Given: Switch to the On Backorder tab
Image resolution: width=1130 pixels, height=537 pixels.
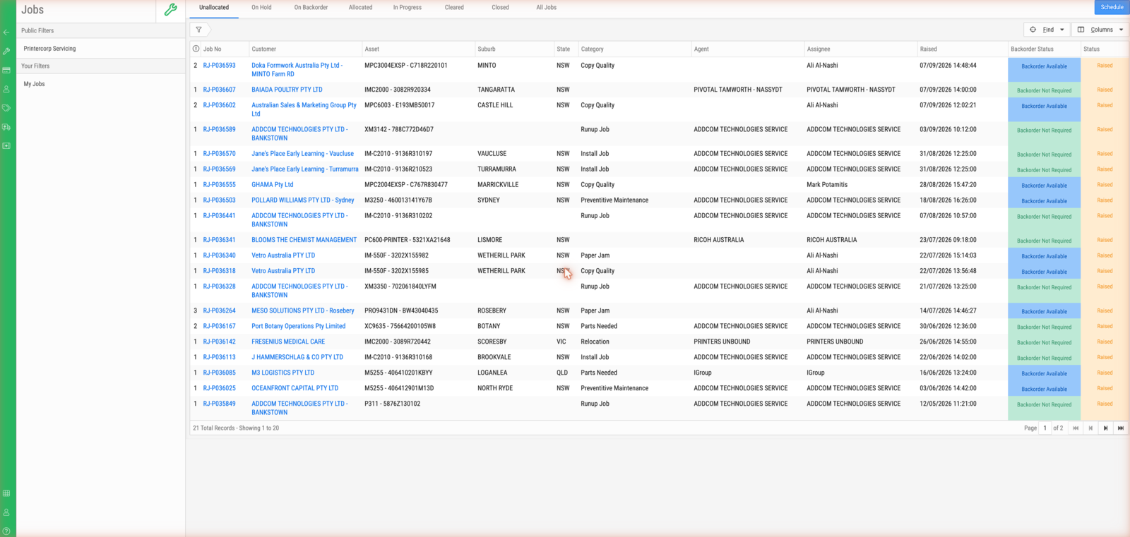Looking at the screenshot, I should coord(311,8).
